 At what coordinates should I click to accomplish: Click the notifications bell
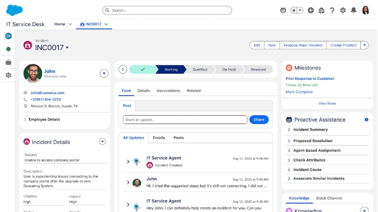(354, 10)
